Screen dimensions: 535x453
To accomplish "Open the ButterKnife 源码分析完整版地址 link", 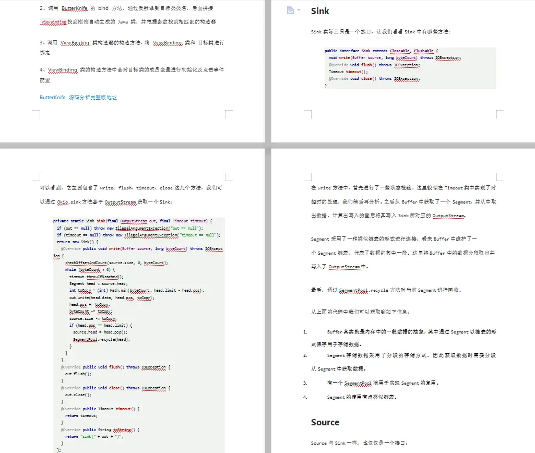I will [x=78, y=98].
